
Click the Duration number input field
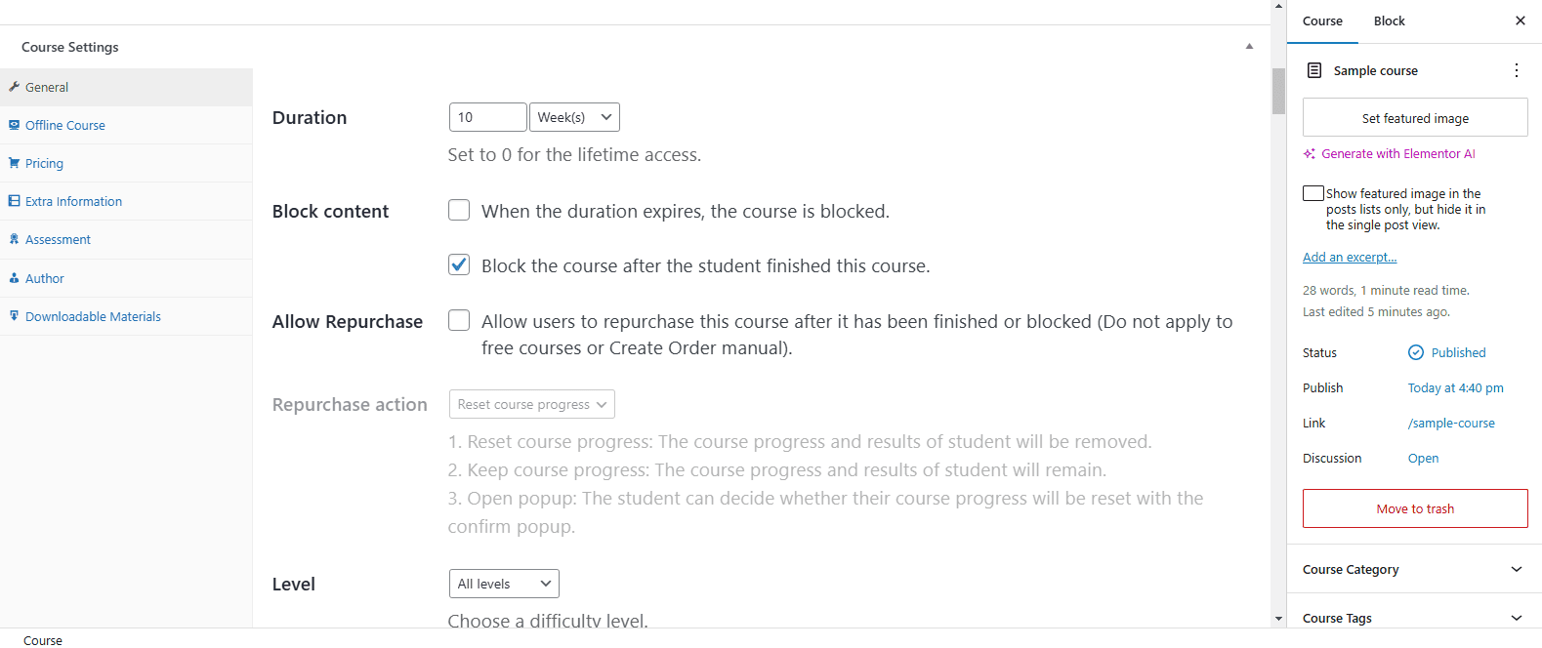(x=487, y=117)
